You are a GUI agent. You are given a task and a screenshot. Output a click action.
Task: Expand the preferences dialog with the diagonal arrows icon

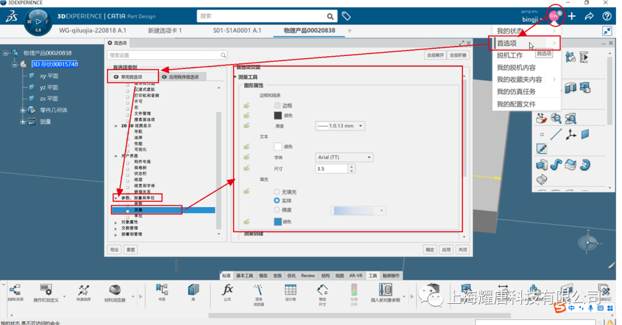[461, 43]
